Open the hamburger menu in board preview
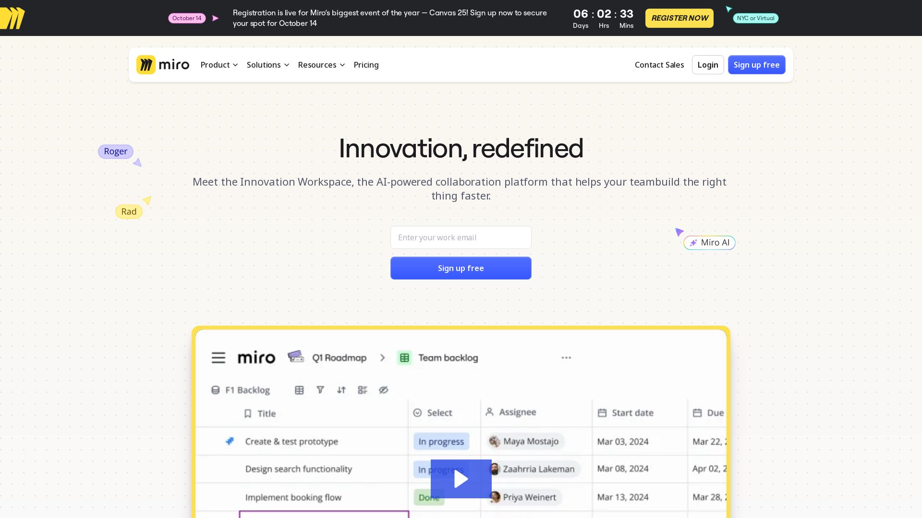The image size is (922, 518). [218, 358]
